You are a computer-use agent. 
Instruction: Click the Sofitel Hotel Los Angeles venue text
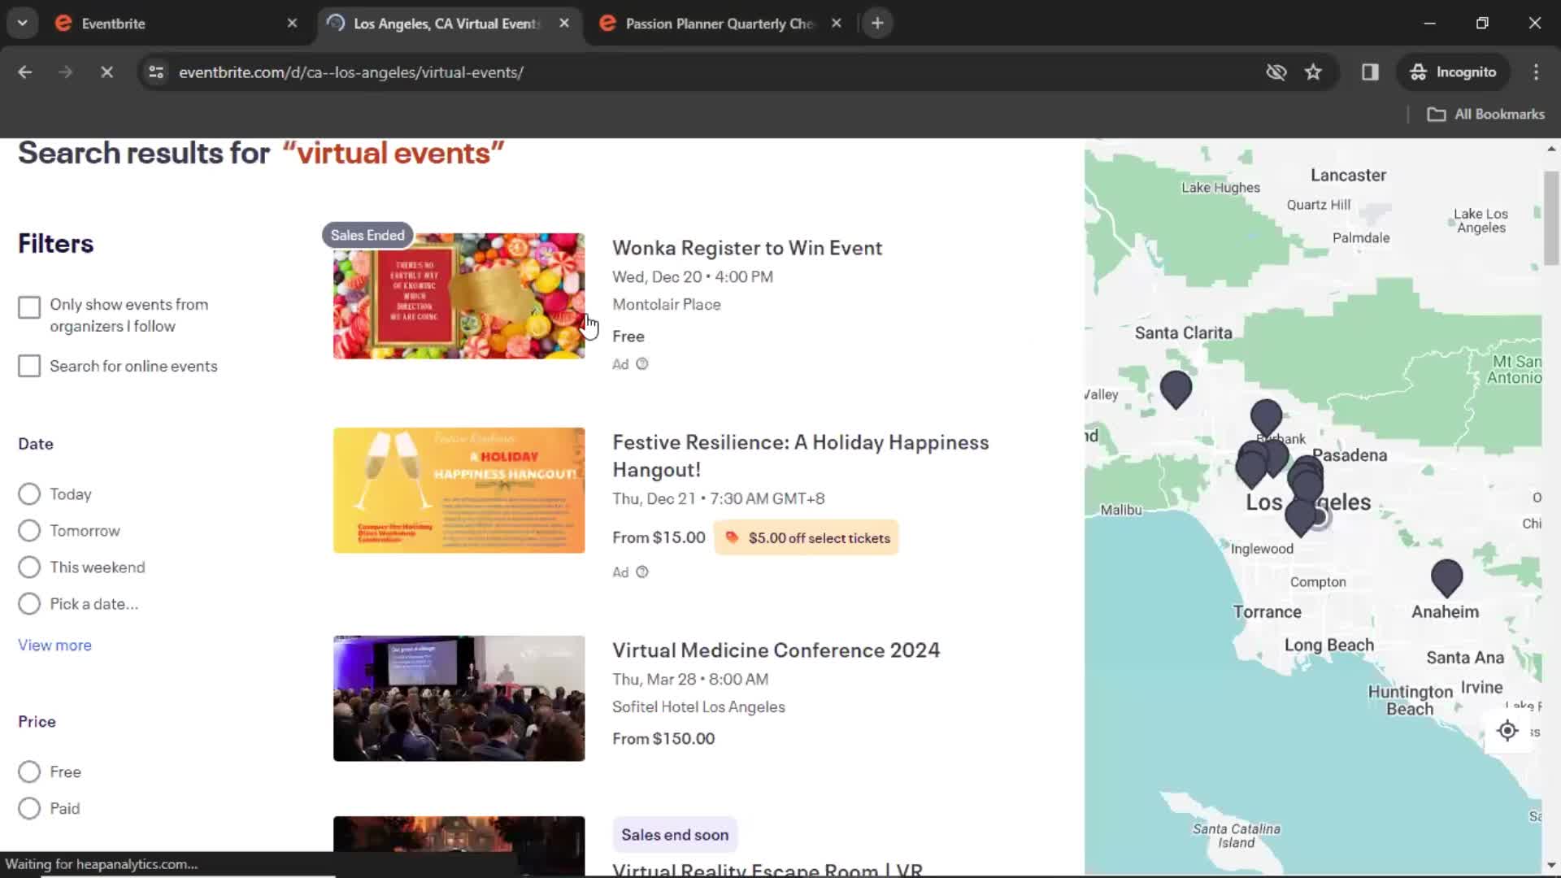pos(698,706)
